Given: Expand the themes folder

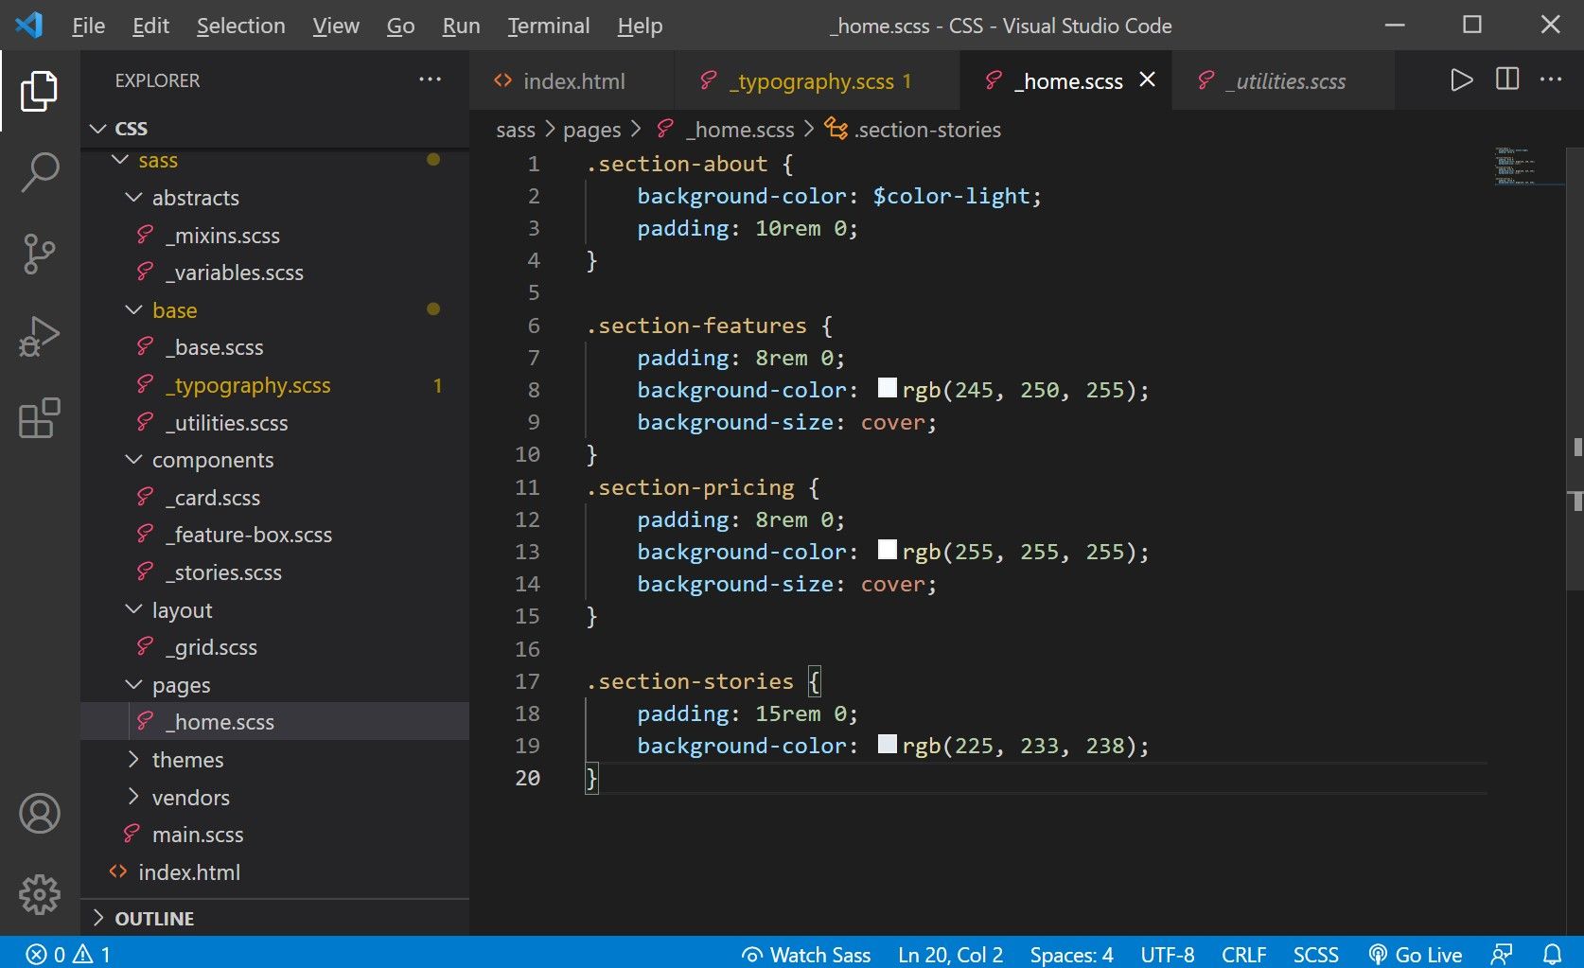Looking at the screenshot, I should 133,759.
